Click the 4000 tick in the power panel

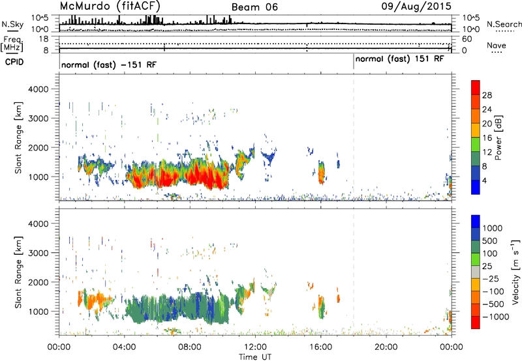pyautogui.click(x=38, y=89)
